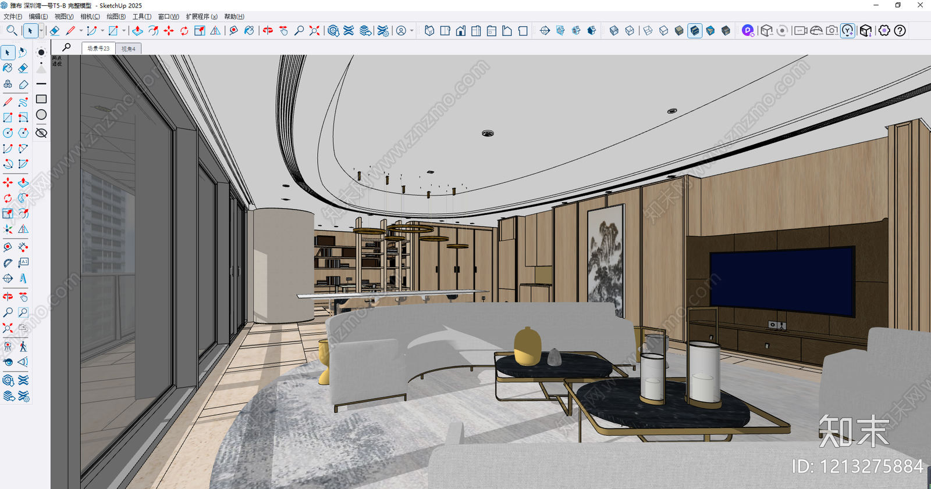Viewport: 931px width, 489px height.
Task: Switch to the Front house view
Action: pos(461,31)
